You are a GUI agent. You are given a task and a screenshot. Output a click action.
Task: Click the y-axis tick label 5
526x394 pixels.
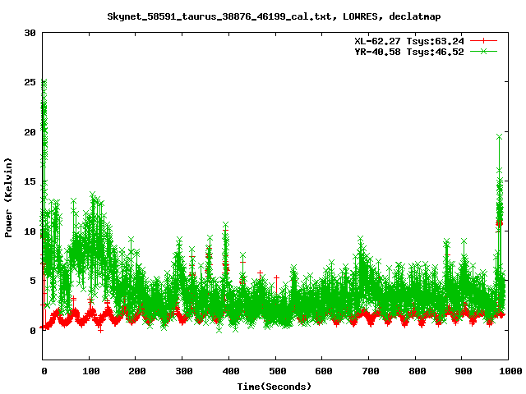click(x=33, y=281)
